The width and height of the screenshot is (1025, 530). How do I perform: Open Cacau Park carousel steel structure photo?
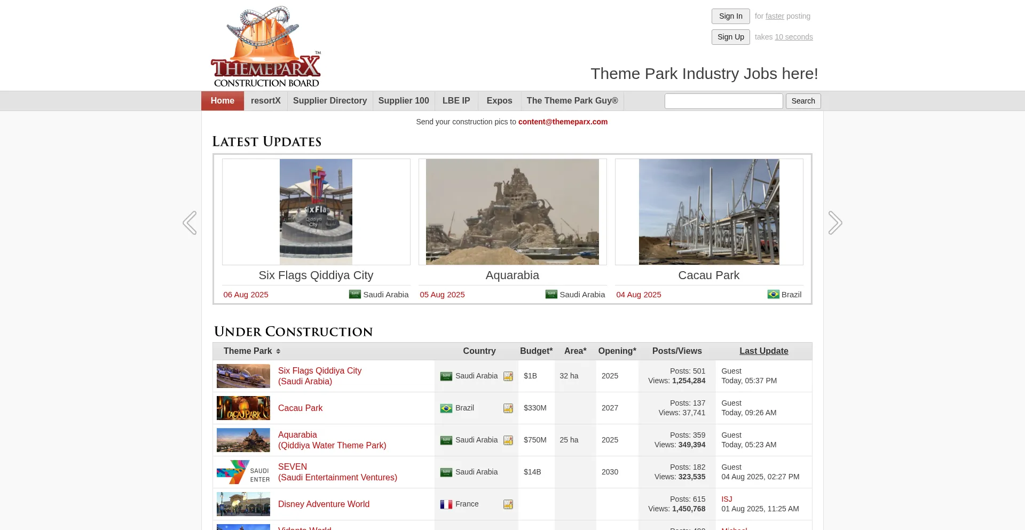(x=709, y=212)
